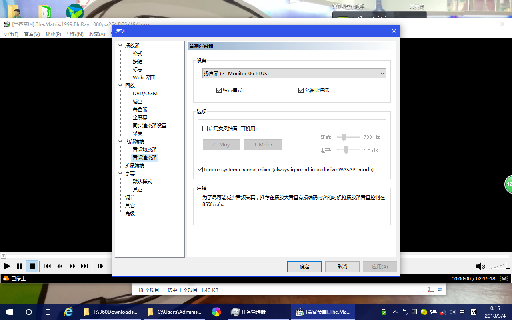Collapse the 内部滤镜 tree section
This screenshot has width=512, height=320.
[120, 141]
